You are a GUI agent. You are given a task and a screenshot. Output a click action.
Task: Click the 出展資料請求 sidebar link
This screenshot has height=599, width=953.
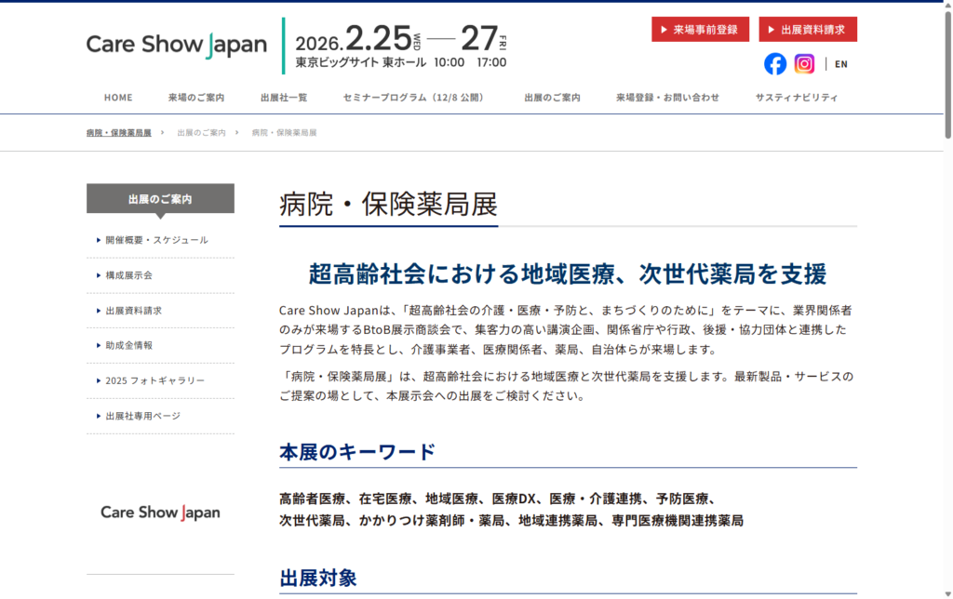(x=136, y=310)
